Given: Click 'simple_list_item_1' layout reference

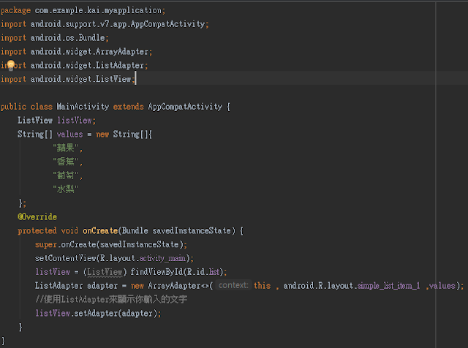Looking at the screenshot, I should pos(388,286).
